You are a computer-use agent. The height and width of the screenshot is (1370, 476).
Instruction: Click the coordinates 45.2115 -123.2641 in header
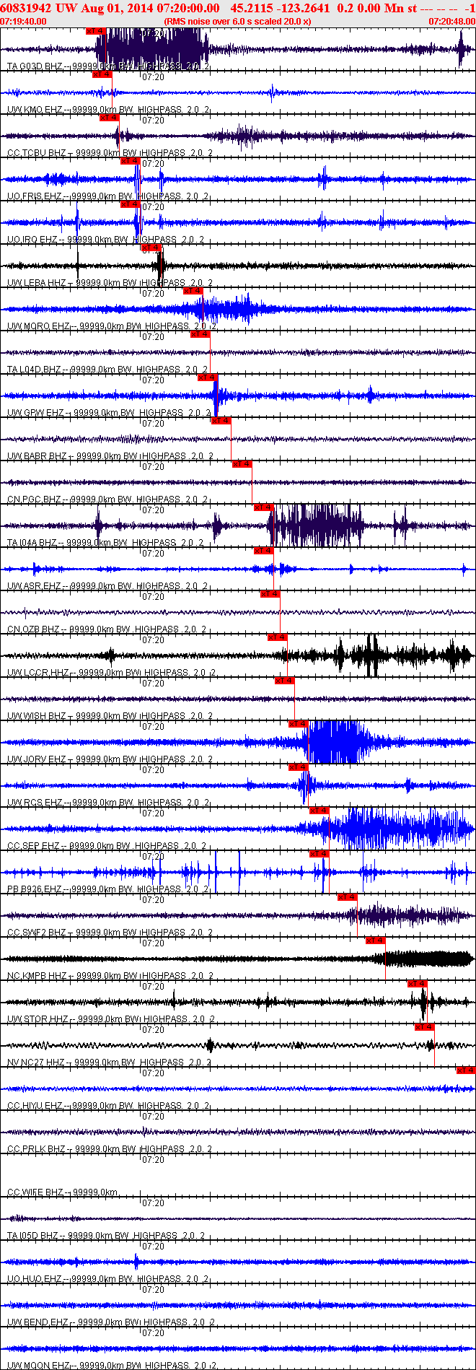tap(281, 8)
